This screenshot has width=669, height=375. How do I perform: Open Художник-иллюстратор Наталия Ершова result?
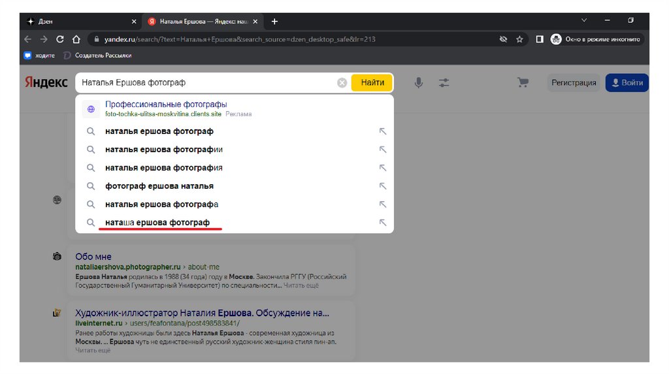point(203,313)
